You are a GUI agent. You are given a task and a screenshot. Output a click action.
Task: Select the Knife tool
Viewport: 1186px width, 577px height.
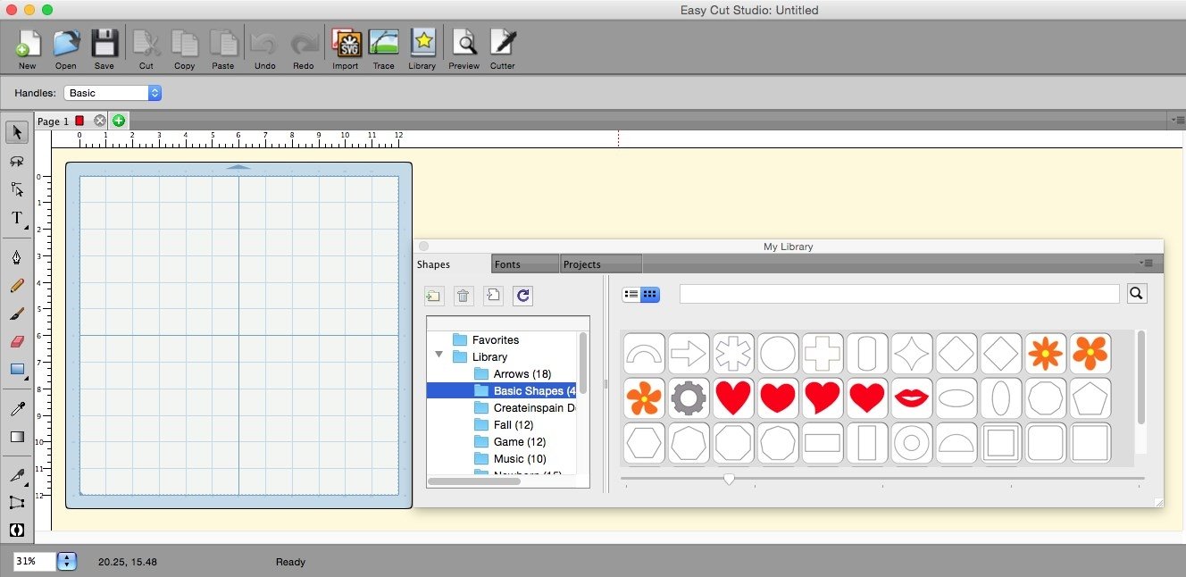point(17,475)
